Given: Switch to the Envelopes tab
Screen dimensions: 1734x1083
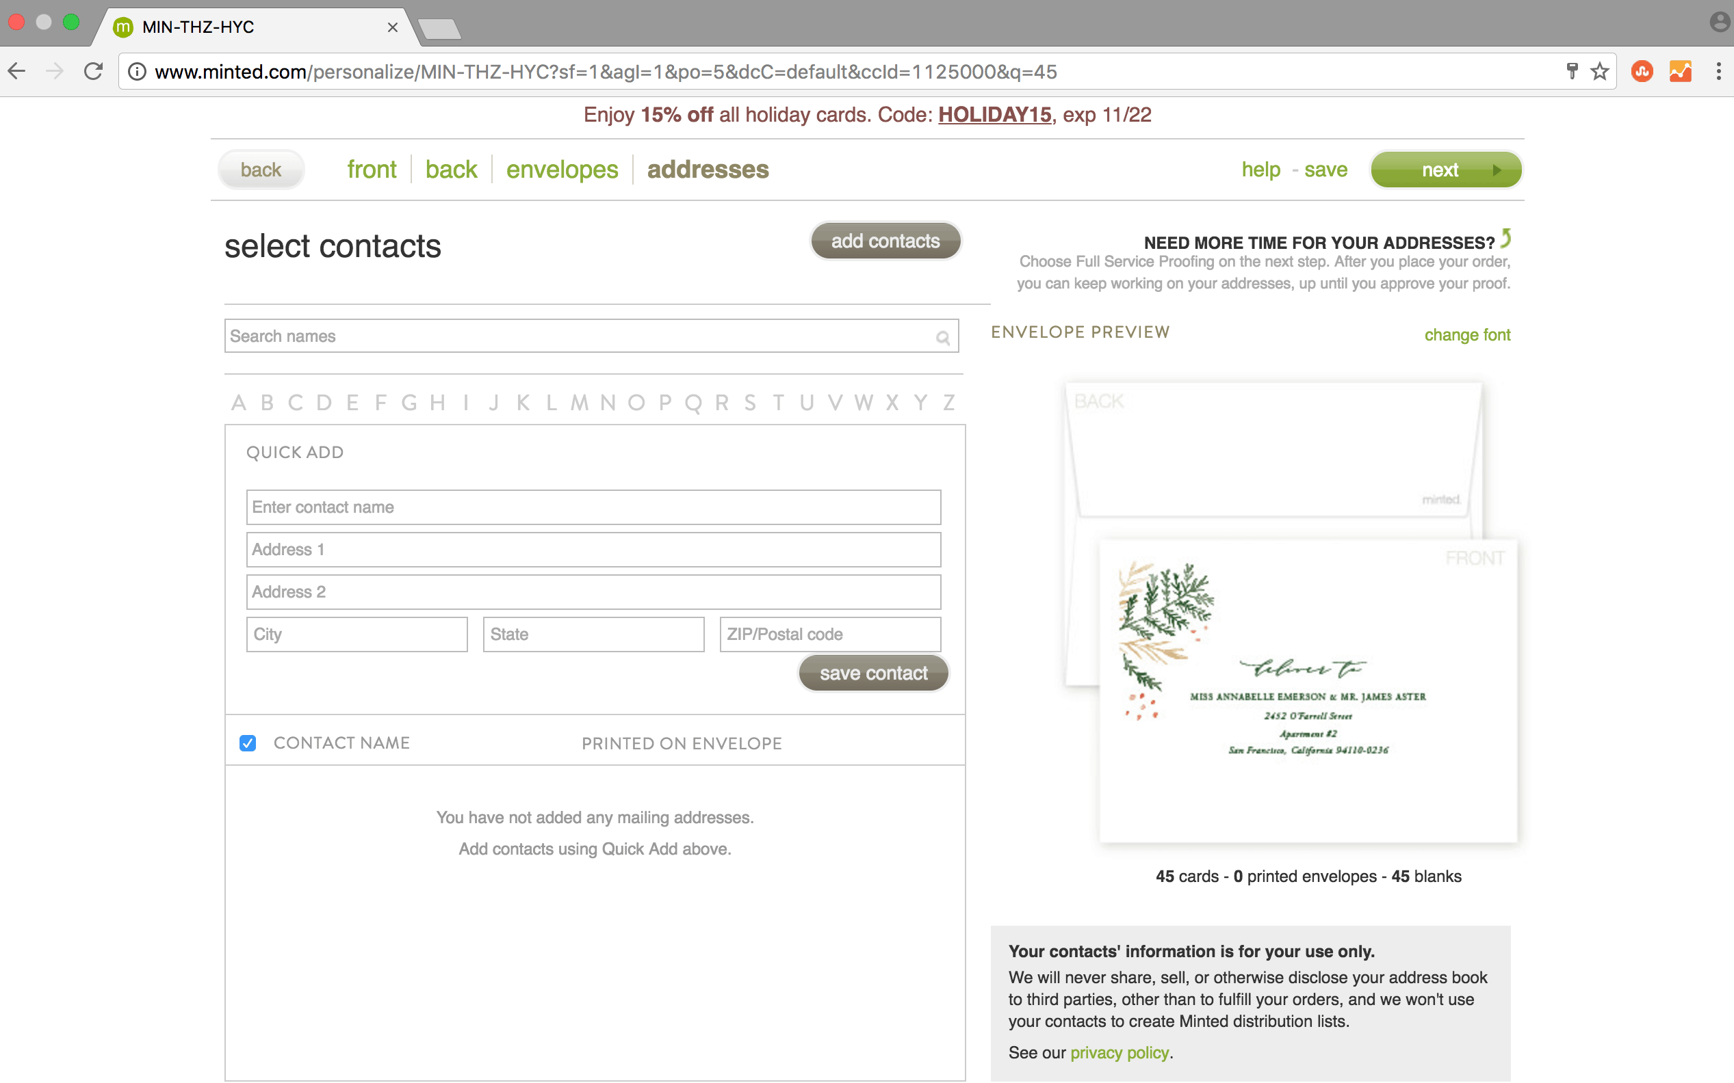Looking at the screenshot, I should pos(562,168).
